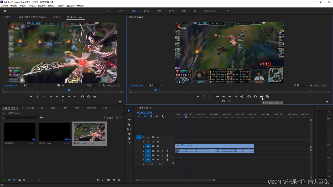Mute audio track A1 with M
The width and height of the screenshot is (333, 187).
tap(158, 151)
